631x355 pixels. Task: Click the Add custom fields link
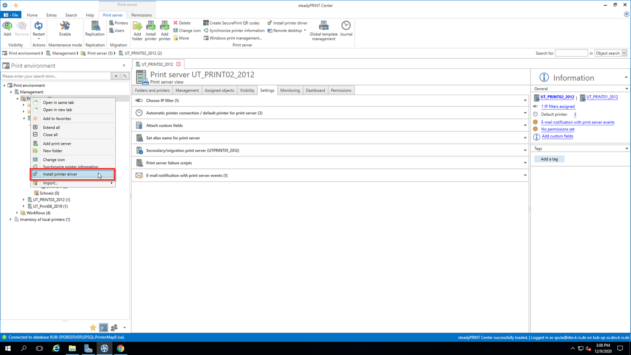pos(557,136)
